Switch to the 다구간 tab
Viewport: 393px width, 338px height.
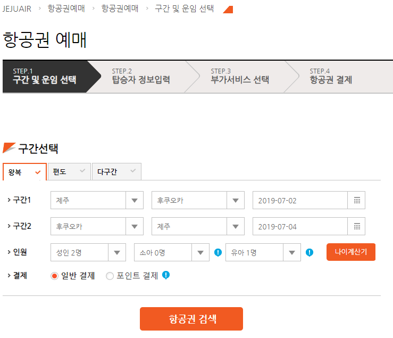116,171
